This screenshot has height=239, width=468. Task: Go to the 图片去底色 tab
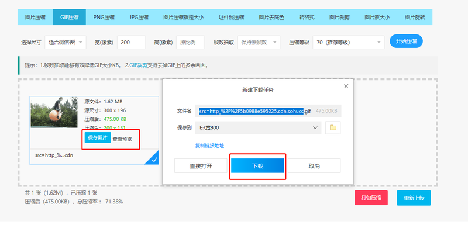[x=271, y=18]
